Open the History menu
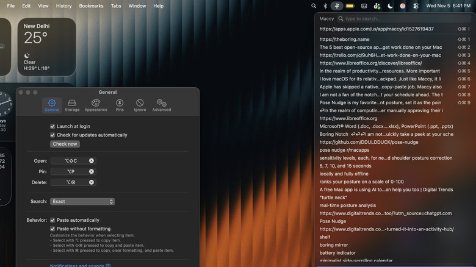 tap(63, 5)
